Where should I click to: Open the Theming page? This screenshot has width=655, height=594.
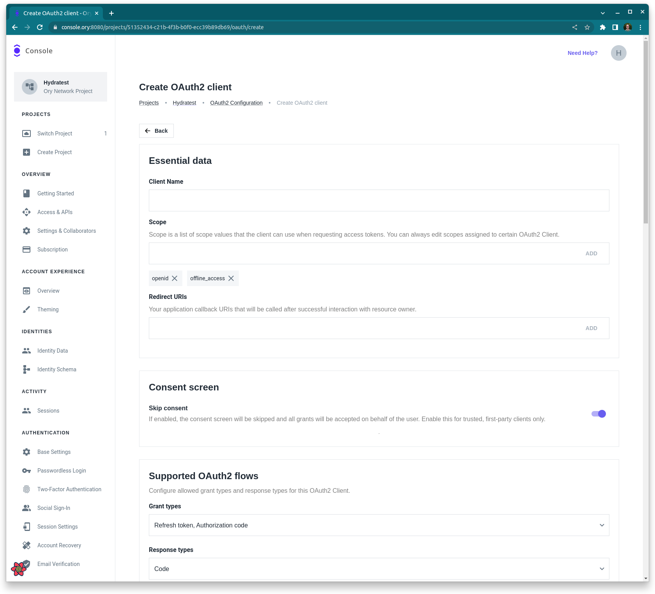point(48,309)
